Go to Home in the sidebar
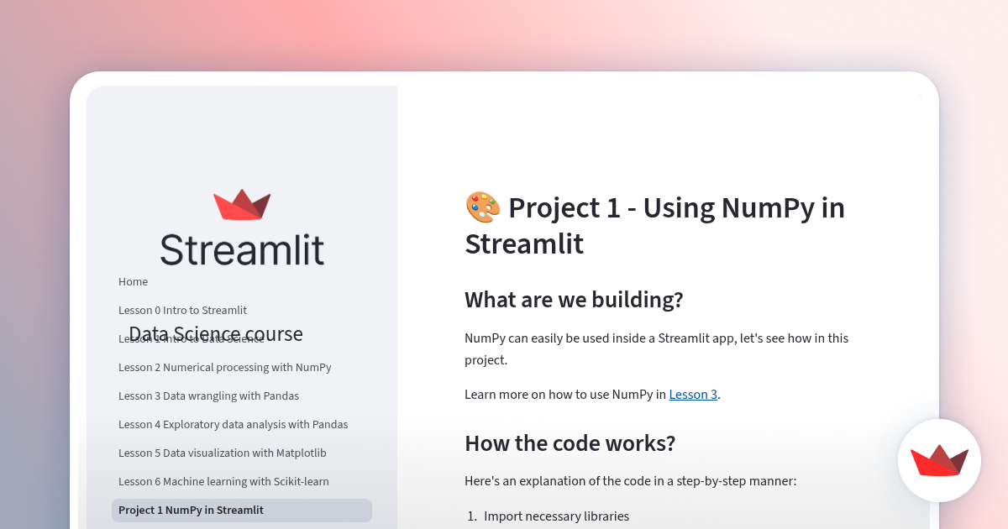 [133, 281]
